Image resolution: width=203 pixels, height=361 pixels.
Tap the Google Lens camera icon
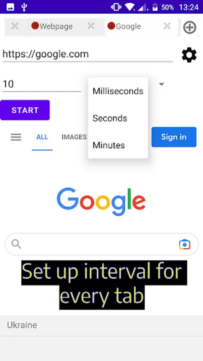tap(185, 244)
